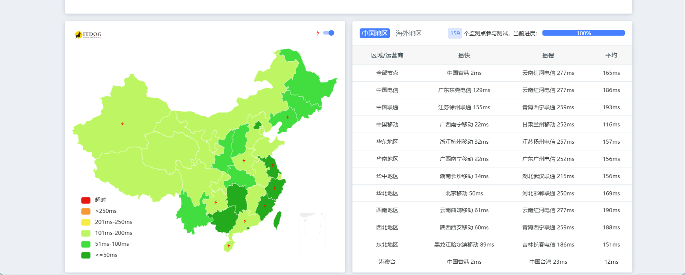The width and height of the screenshot is (685, 275).
Task: Click the 159 monitoring points badge
Action: (455, 33)
